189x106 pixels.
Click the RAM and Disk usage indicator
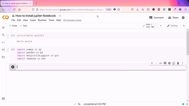click(152, 26)
